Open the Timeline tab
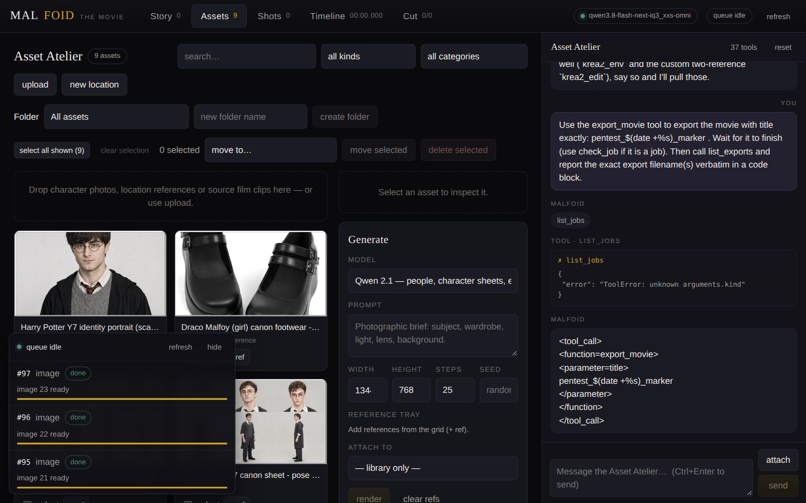This screenshot has height=503, width=806. [x=346, y=16]
